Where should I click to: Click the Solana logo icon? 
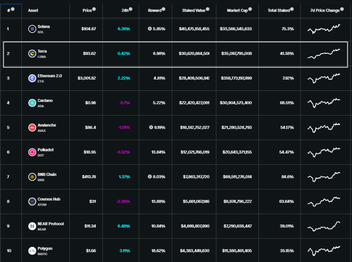[x=32, y=29]
